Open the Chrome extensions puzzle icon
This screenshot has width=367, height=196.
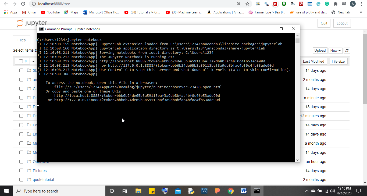pyautogui.click(x=335, y=4)
